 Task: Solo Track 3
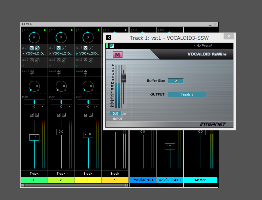(x=91, y=115)
